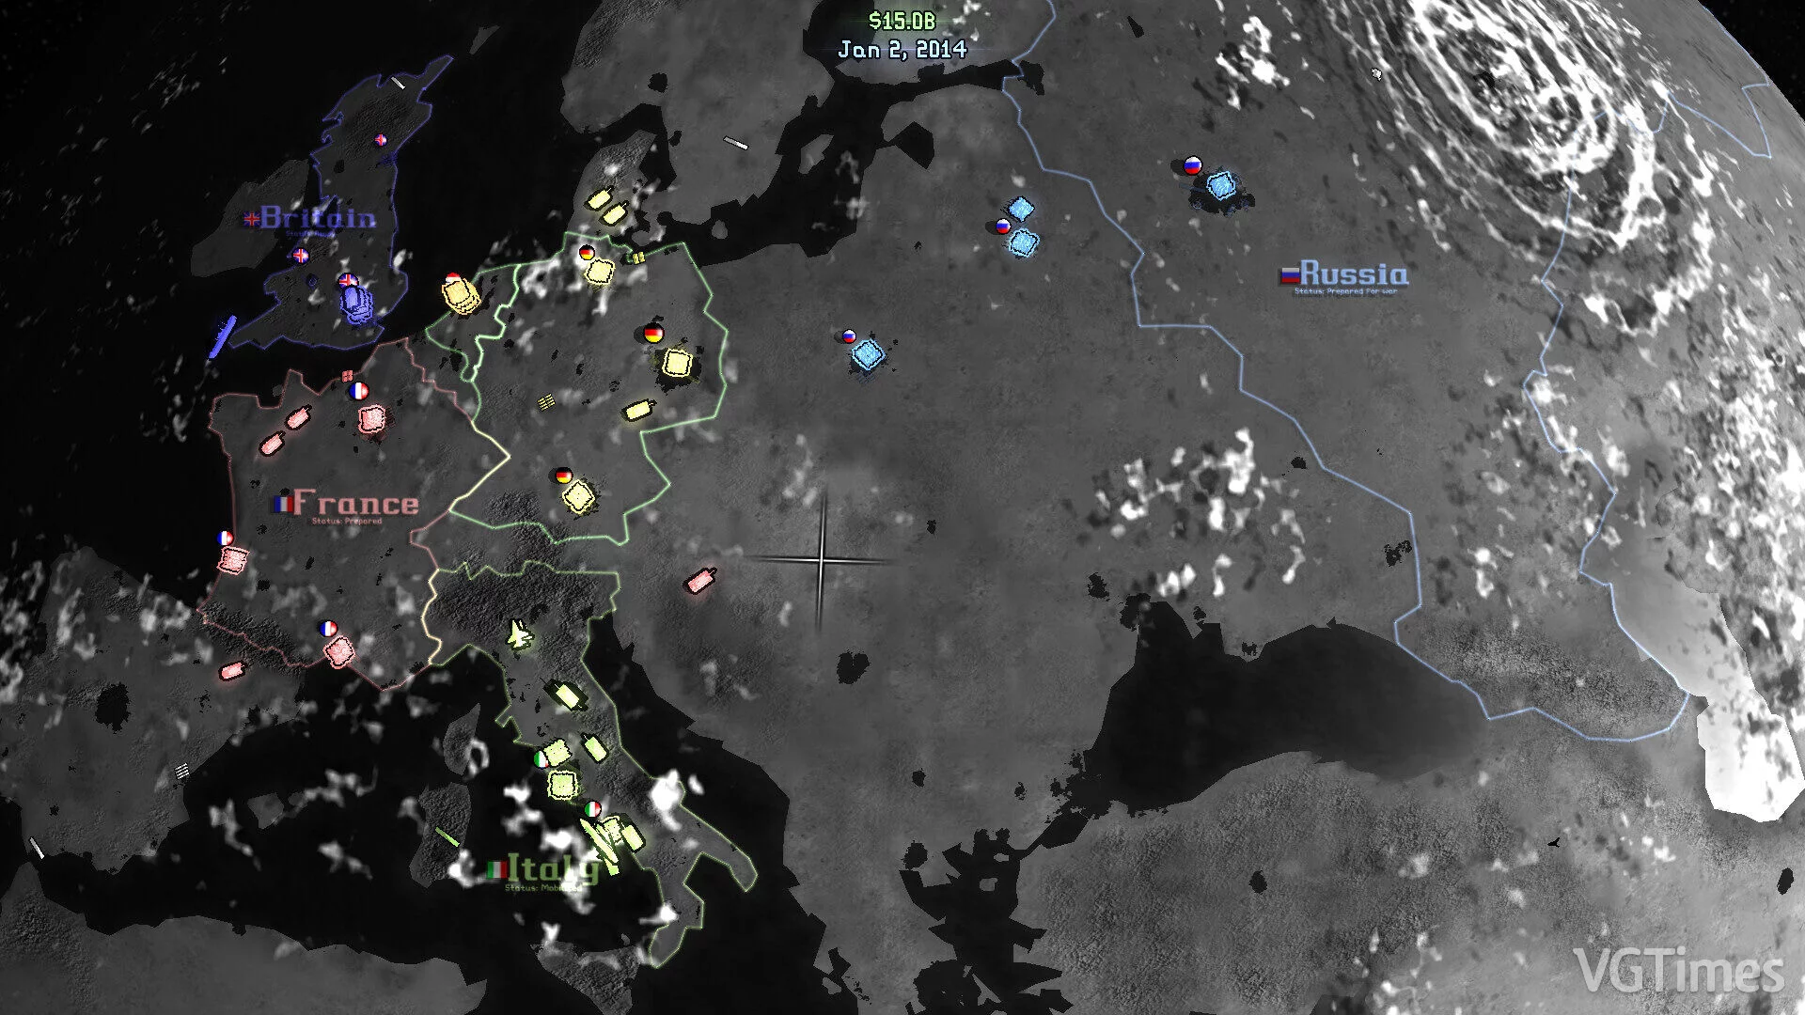
Task: Select the upper pink capsule unit in northwestern France
Action: [x=298, y=416]
